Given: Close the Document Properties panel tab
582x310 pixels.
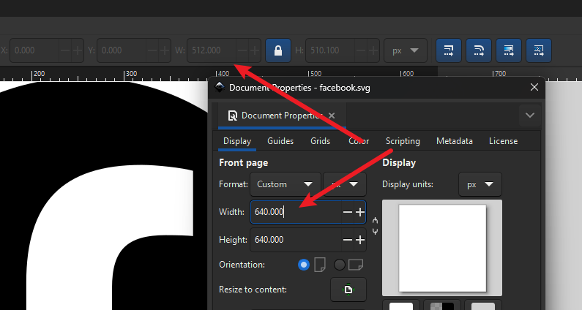Looking at the screenshot, I should (x=332, y=116).
